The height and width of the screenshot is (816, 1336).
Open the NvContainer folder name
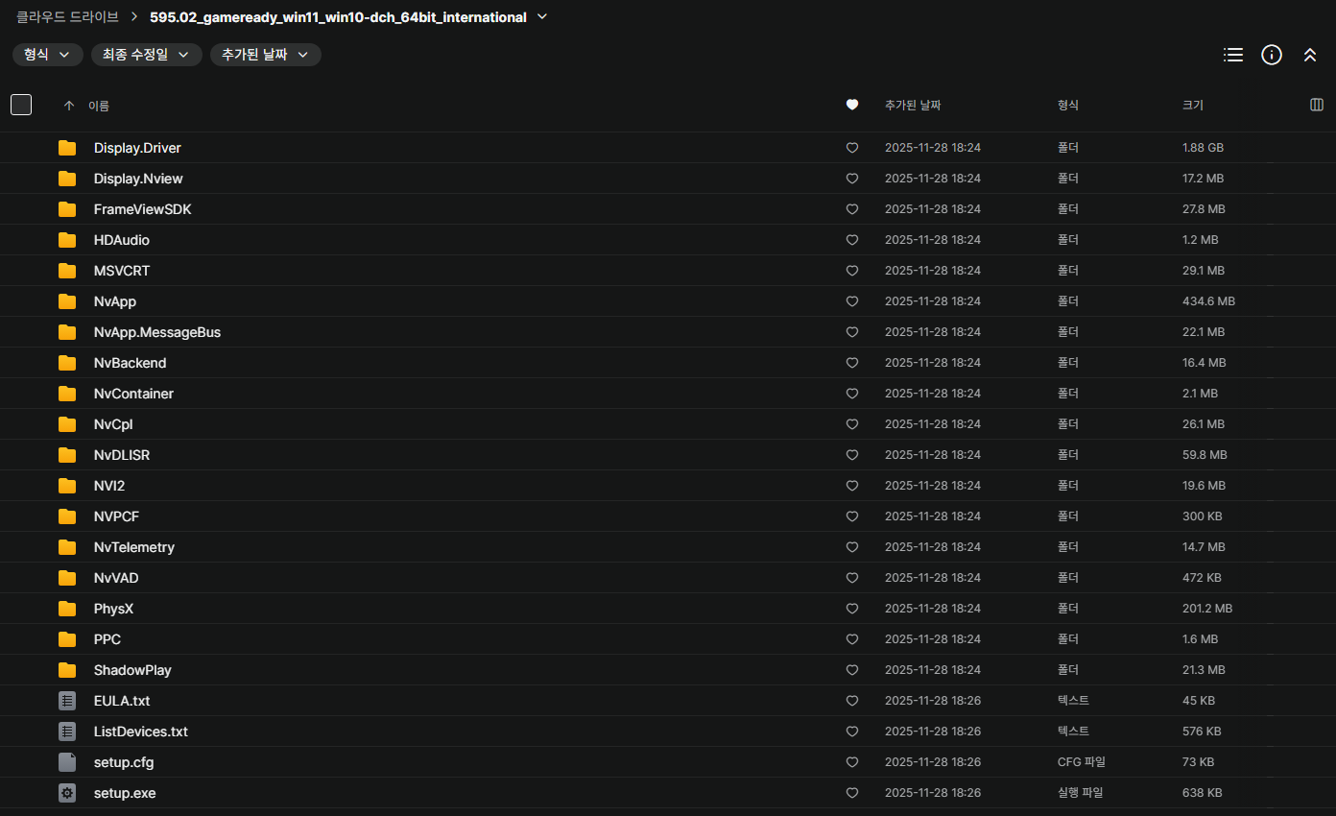133,394
